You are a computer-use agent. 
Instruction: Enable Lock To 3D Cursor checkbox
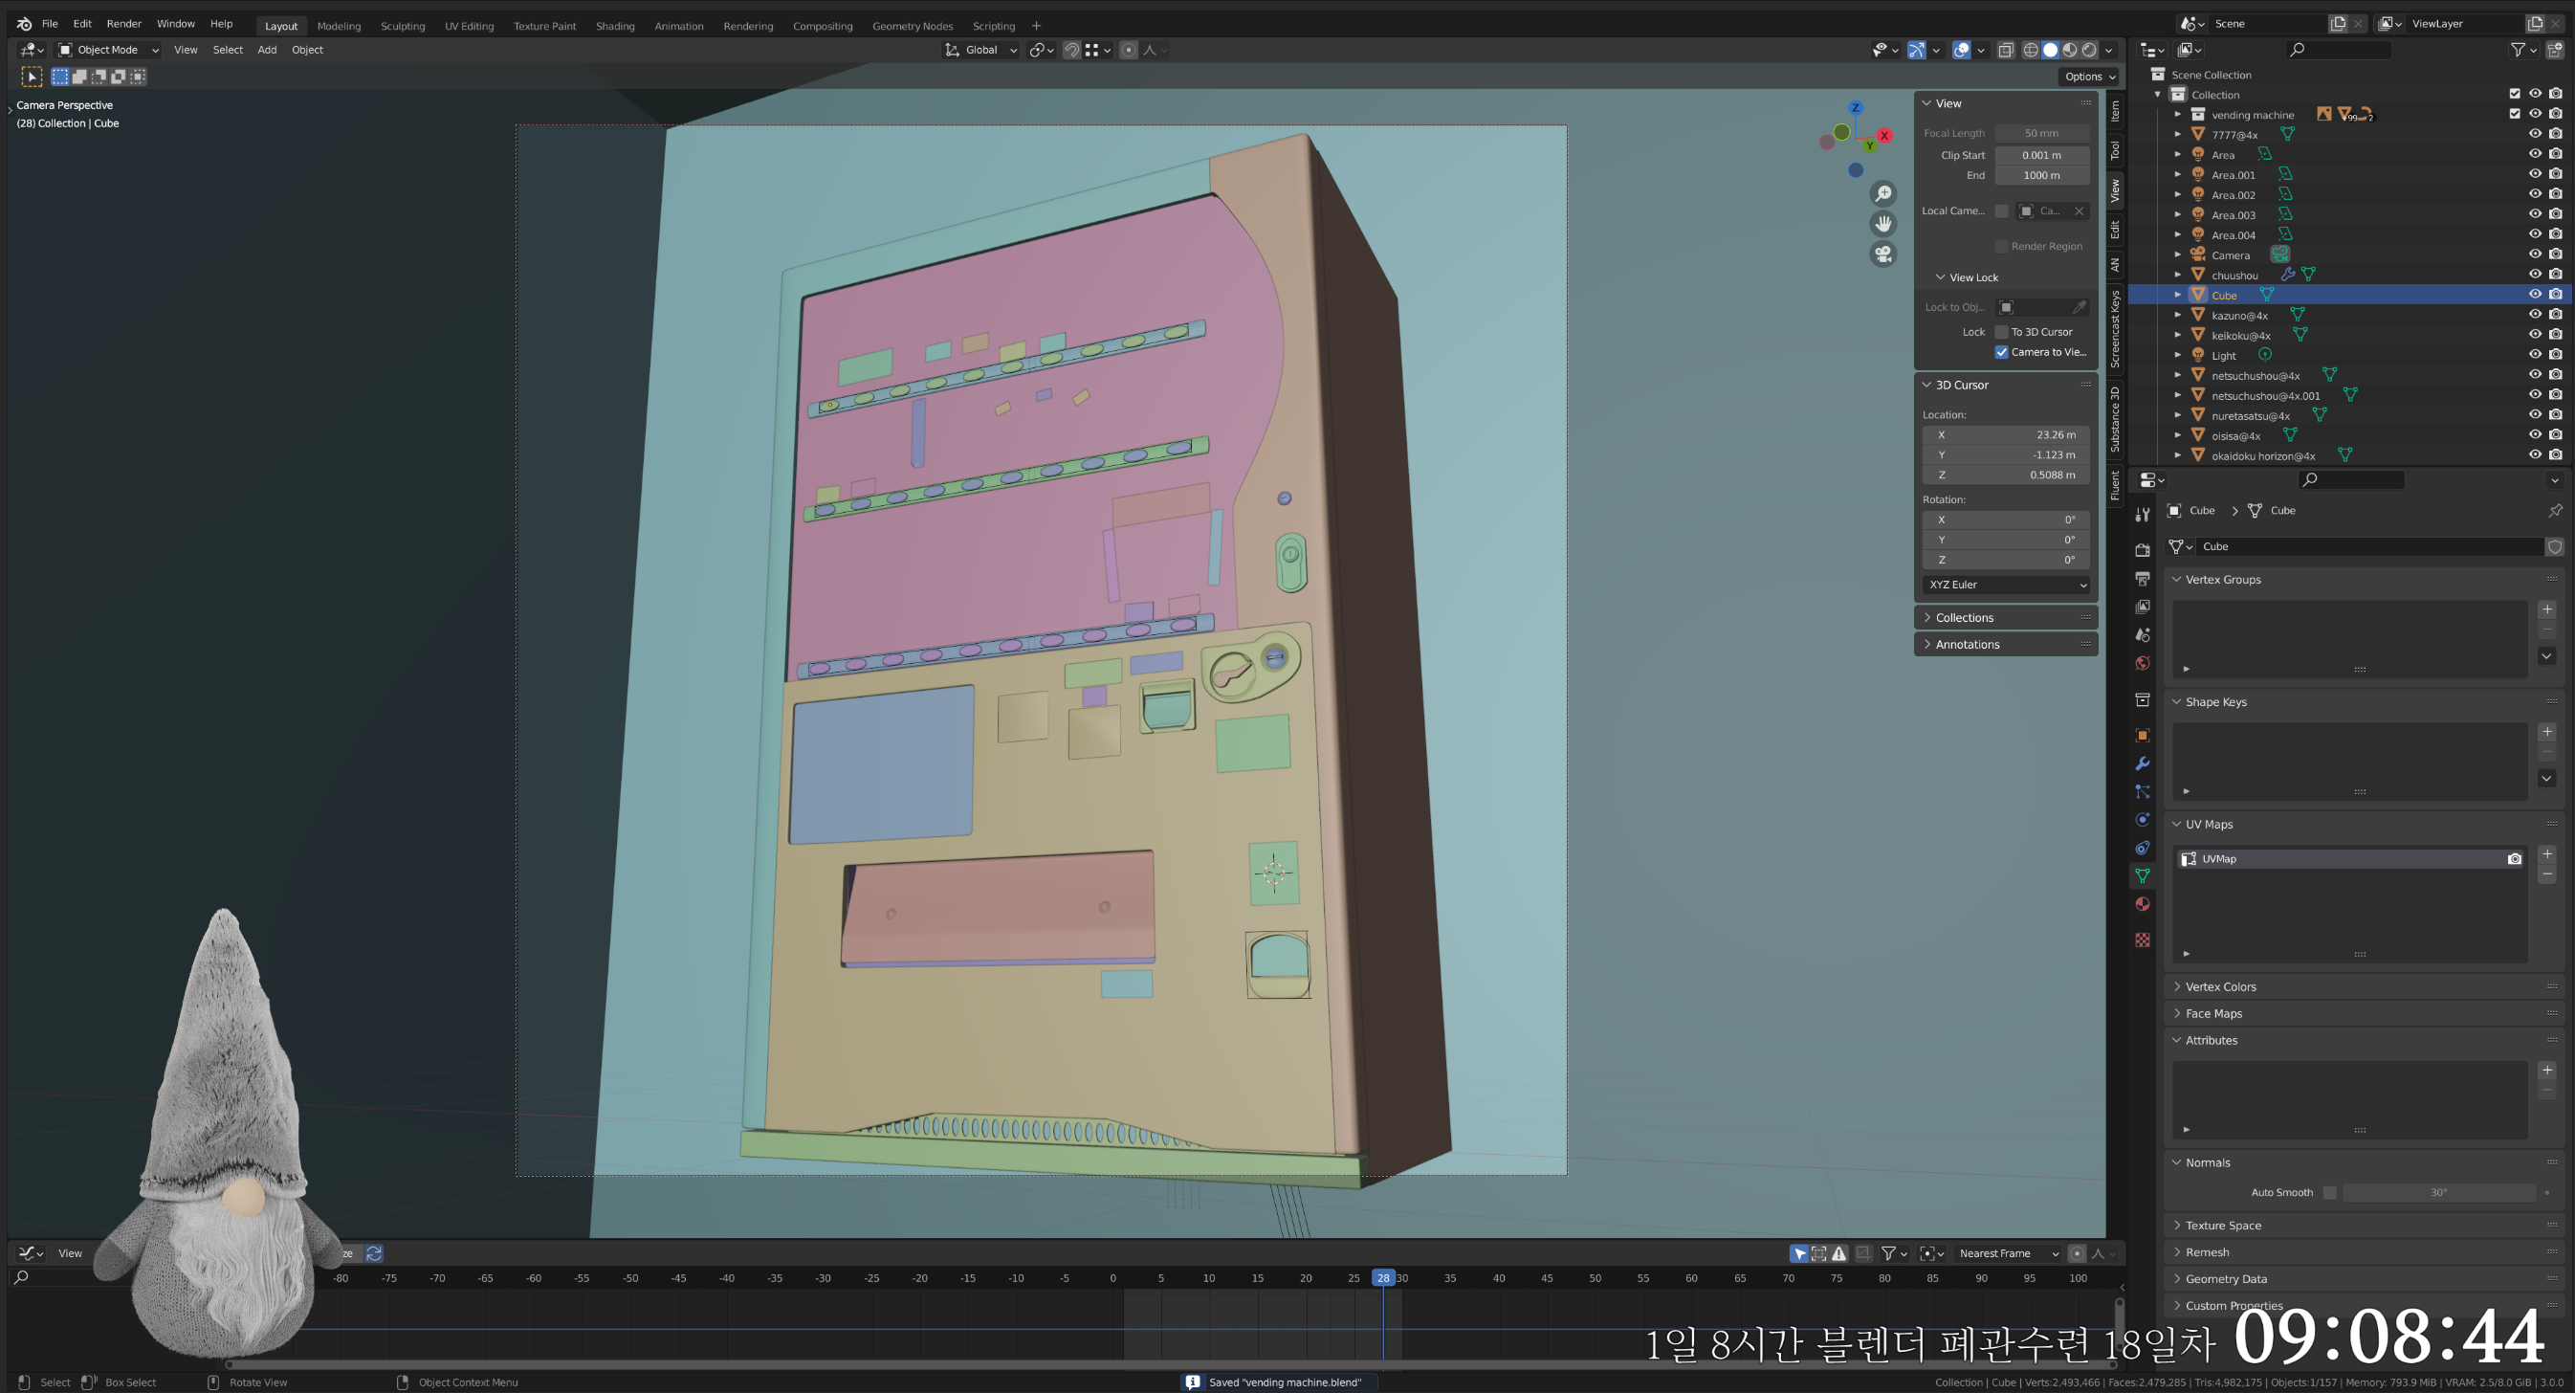tap(2001, 332)
